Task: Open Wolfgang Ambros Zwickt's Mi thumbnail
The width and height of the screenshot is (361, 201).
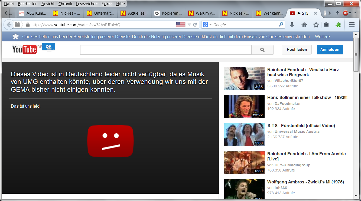Action: click(x=244, y=189)
